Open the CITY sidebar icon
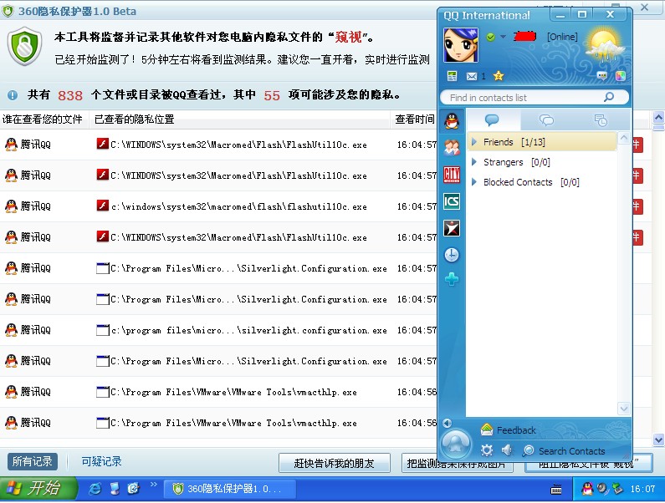The height and width of the screenshot is (503, 665). [x=452, y=174]
